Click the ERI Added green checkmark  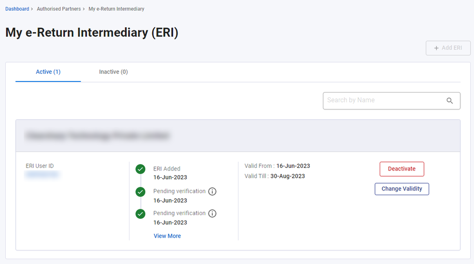point(140,169)
